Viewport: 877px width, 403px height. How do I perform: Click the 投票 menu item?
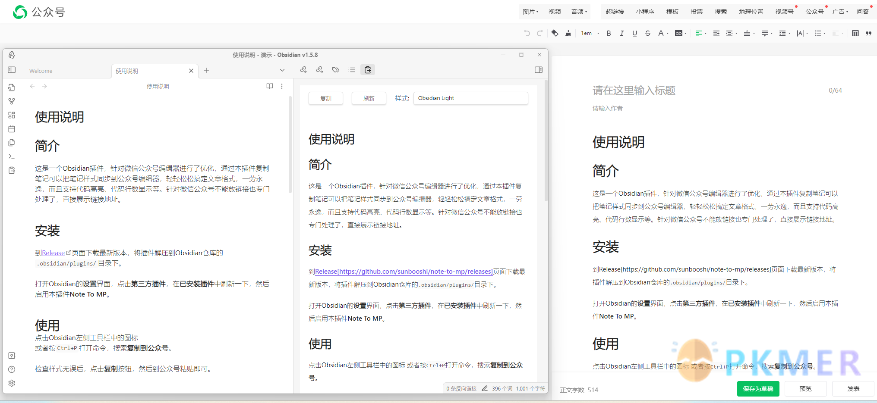(696, 12)
